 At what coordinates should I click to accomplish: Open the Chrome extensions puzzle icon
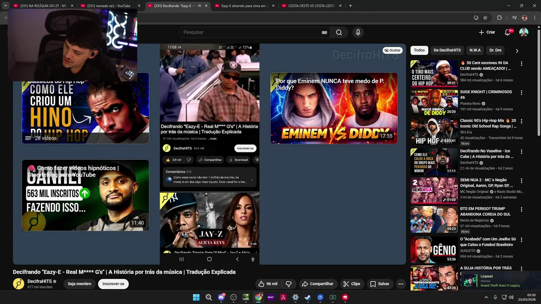pyautogui.click(x=500, y=18)
